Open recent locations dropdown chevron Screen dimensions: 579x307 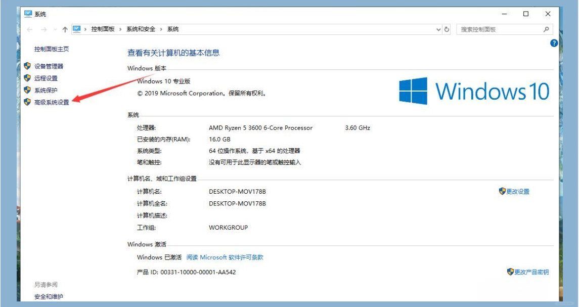pos(55,29)
